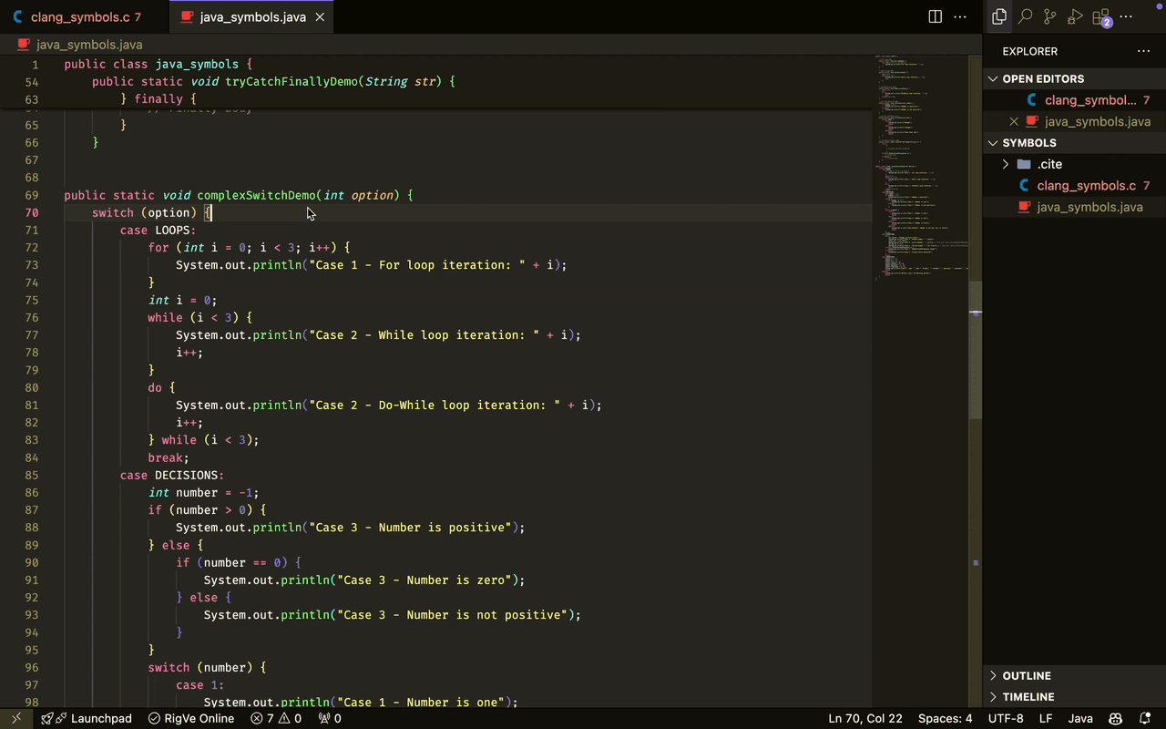Change indentation via Spaces: 4
The image size is (1166, 729).
coord(945,718)
